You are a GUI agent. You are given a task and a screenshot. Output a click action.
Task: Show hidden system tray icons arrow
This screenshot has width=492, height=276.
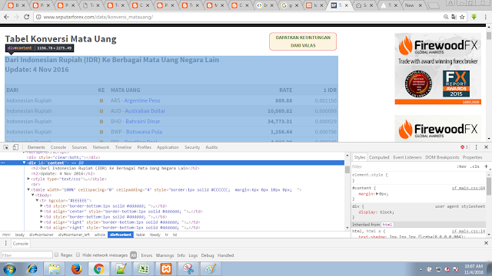[x=421, y=269]
